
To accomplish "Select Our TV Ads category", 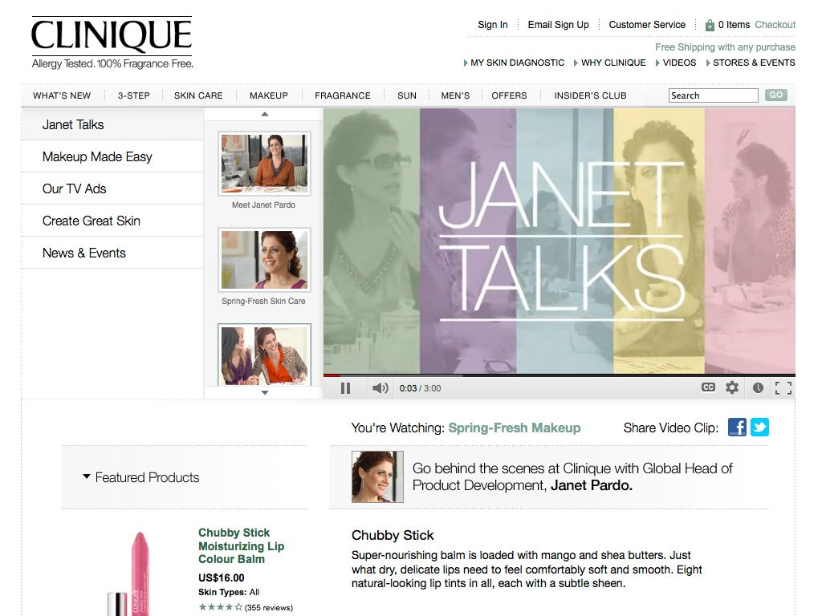I will [112, 188].
